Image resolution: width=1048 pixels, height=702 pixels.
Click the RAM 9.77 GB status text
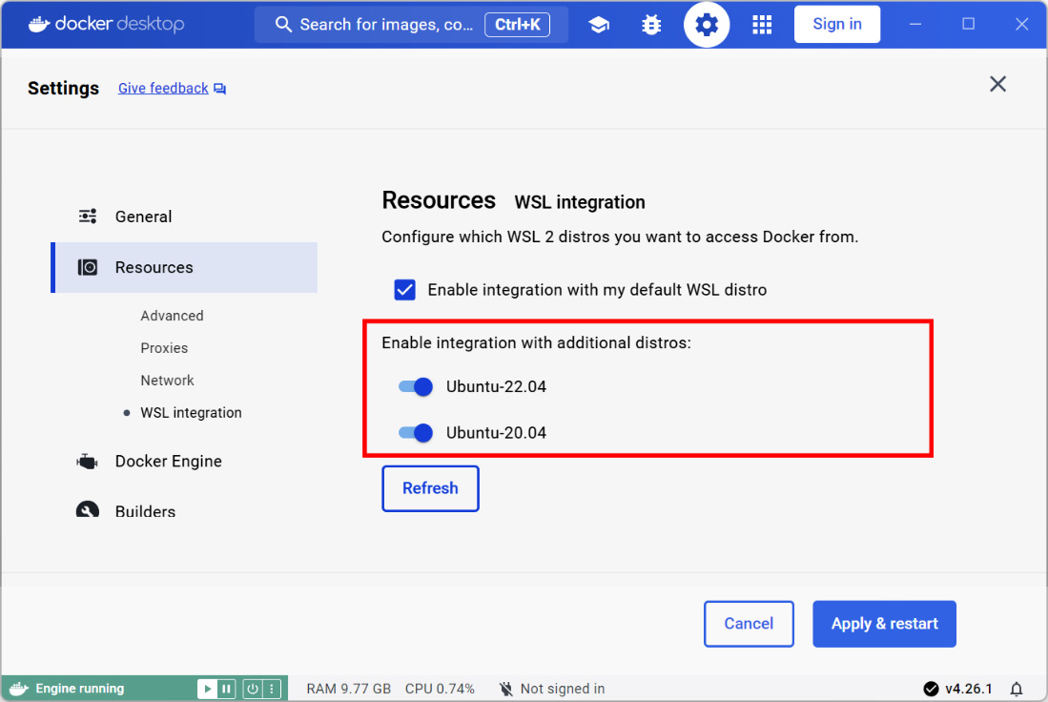348,689
